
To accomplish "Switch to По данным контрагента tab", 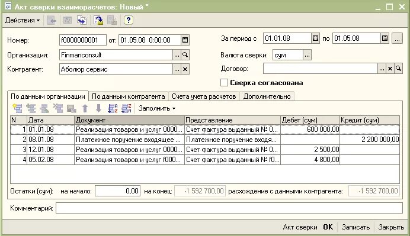I will 129,96.
